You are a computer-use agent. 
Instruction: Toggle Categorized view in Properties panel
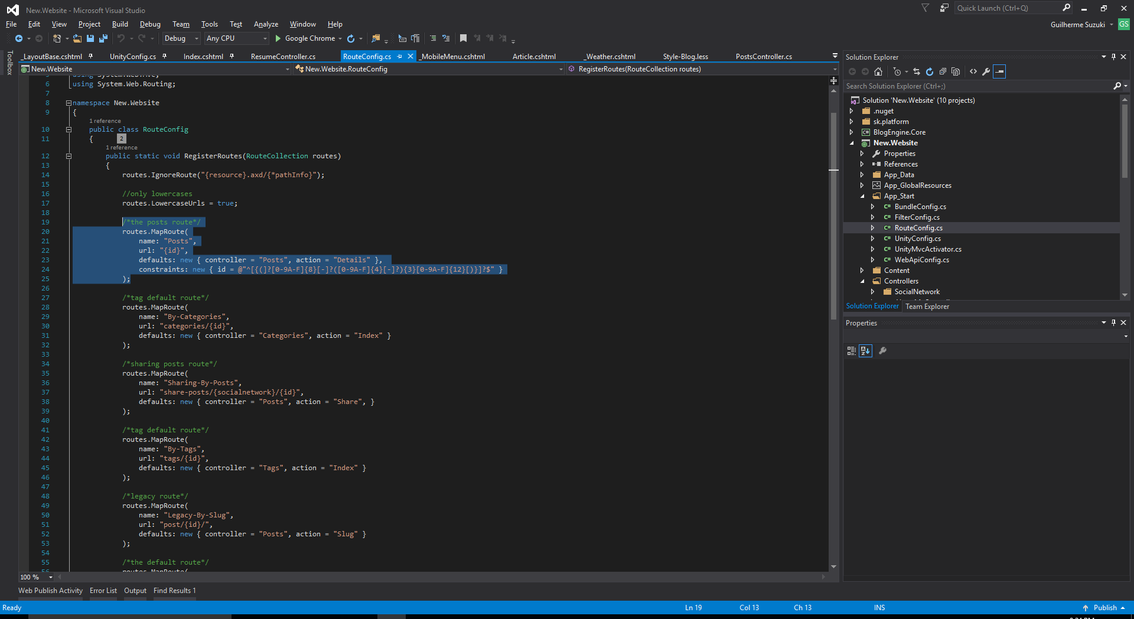851,351
